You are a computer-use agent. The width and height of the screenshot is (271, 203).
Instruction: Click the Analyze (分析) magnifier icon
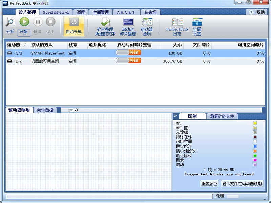point(11,22)
